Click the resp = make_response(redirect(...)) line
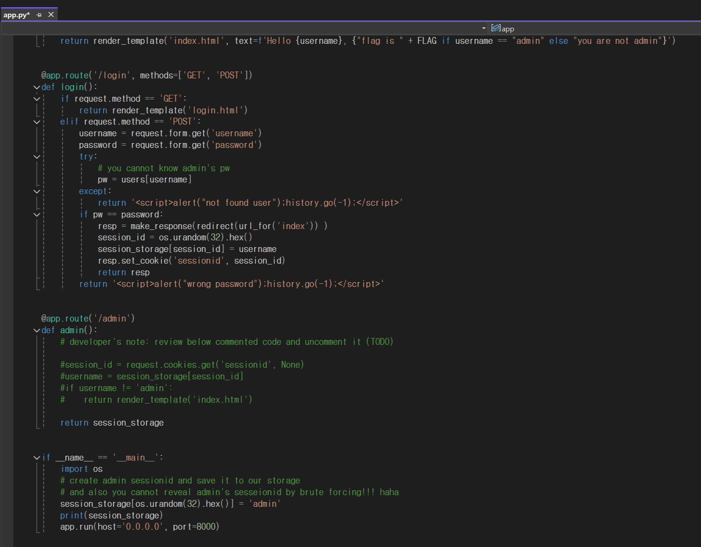Viewport: 701px width, 547px height. [213, 226]
